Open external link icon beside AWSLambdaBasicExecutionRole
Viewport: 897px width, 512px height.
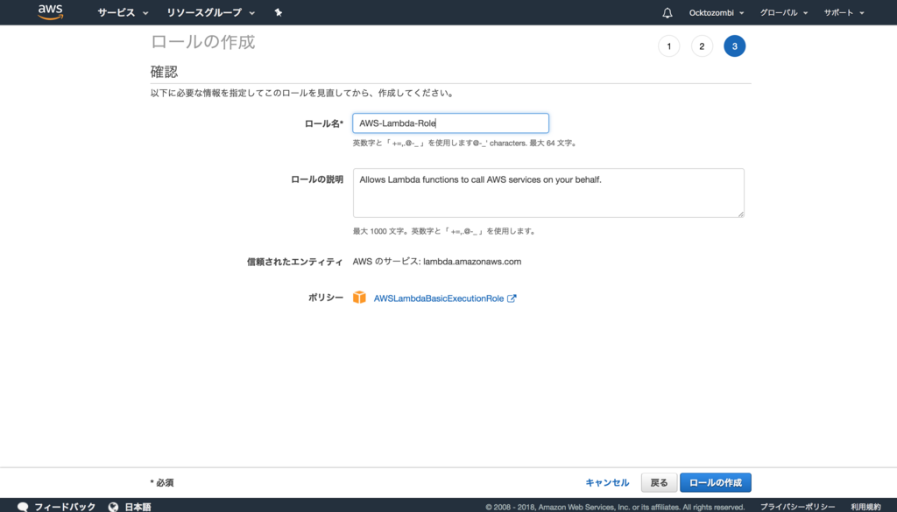point(512,298)
